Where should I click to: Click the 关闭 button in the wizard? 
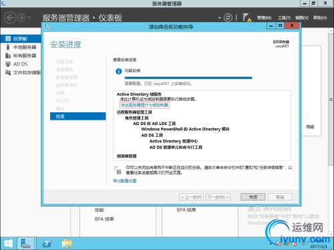(253, 197)
